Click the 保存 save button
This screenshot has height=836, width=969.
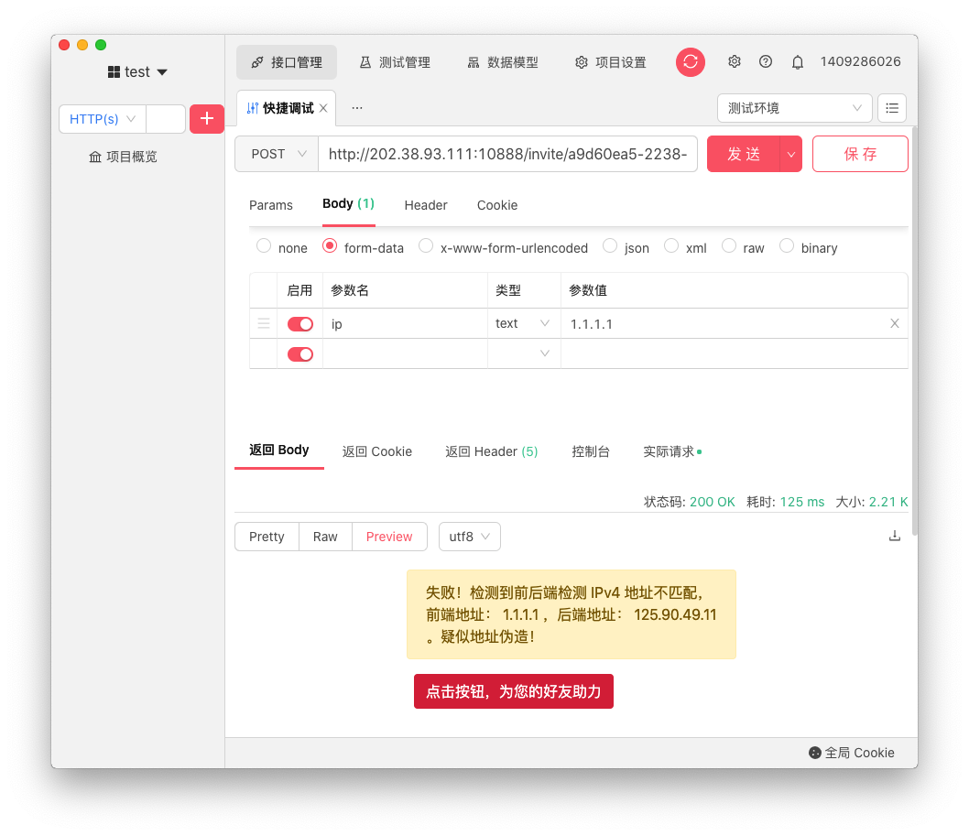pyautogui.click(x=860, y=155)
